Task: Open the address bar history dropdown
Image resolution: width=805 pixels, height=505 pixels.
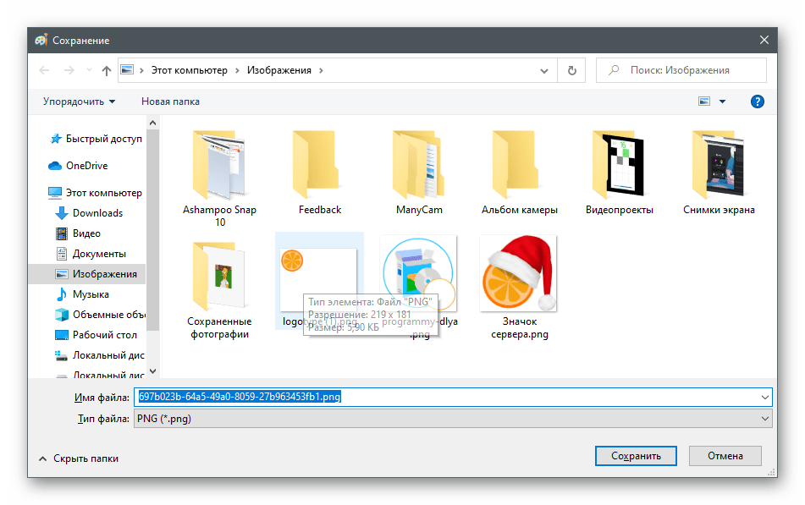Action: point(549,70)
